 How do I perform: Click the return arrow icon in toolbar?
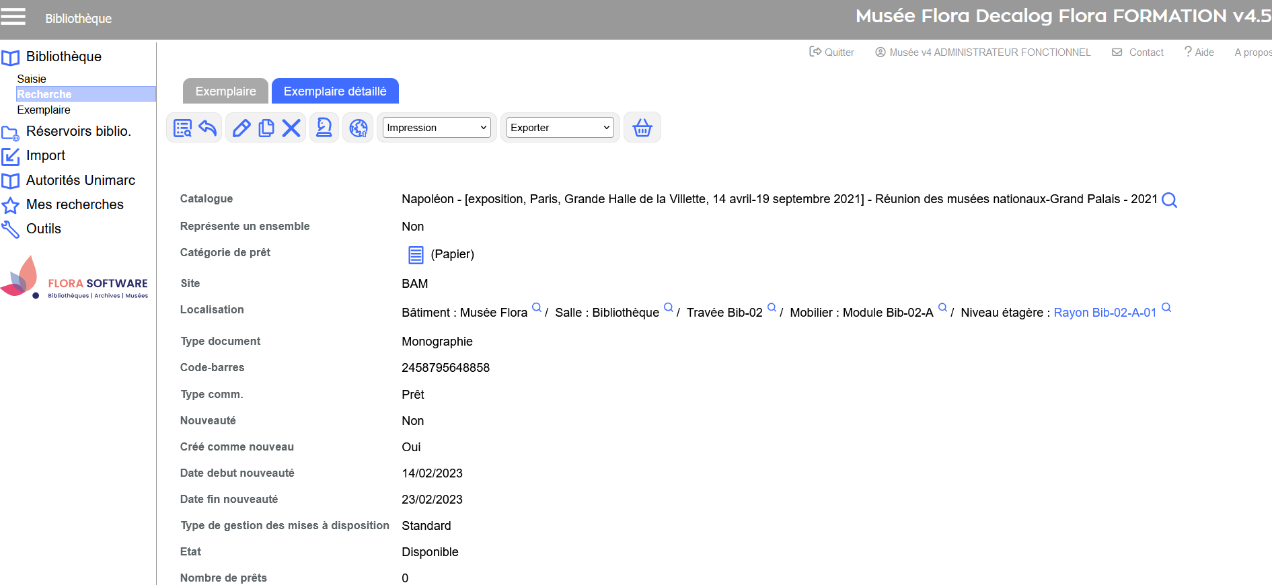click(208, 128)
